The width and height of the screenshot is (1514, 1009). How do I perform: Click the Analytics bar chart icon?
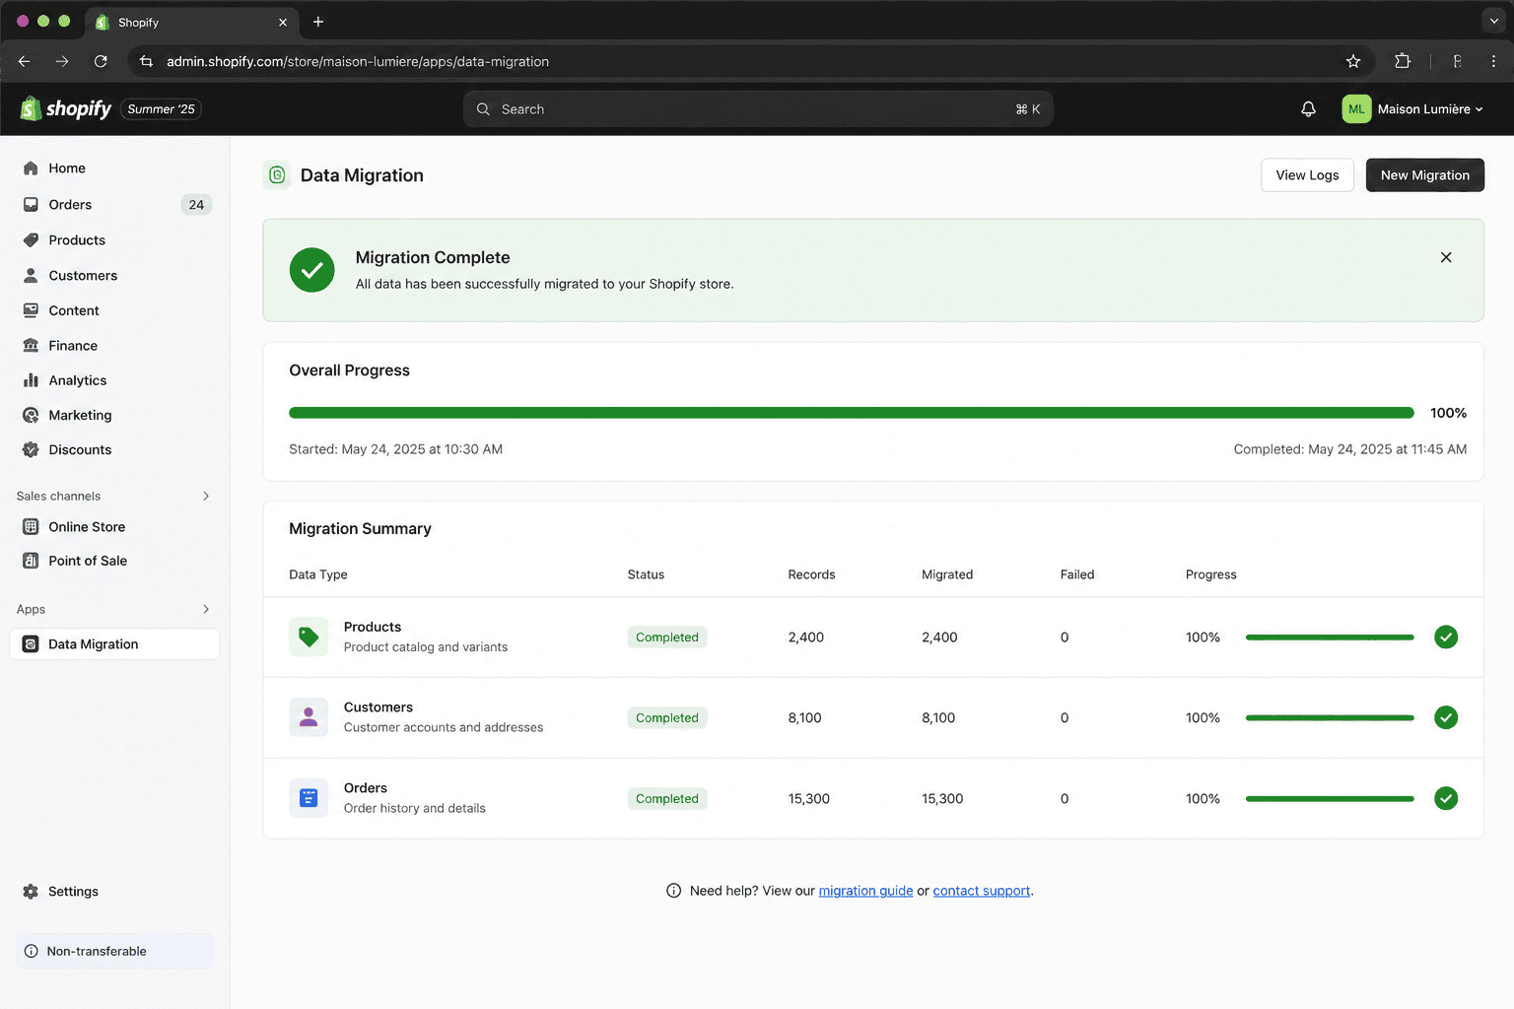point(31,380)
